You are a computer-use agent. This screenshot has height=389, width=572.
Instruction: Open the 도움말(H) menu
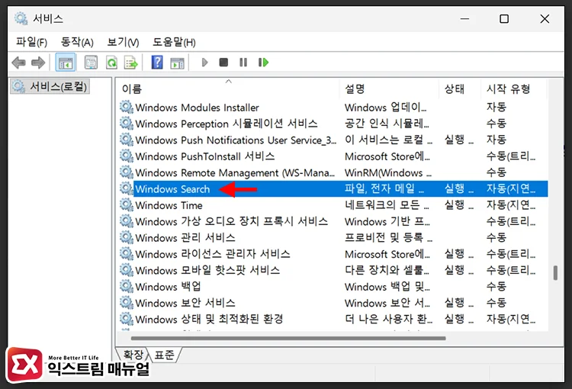click(174, 42)
